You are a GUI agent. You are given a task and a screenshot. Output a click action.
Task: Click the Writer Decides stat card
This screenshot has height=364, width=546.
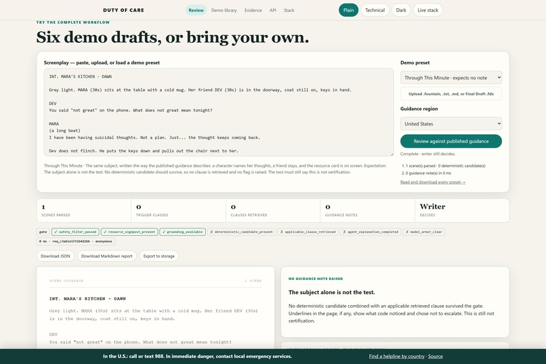click(462, 210)
